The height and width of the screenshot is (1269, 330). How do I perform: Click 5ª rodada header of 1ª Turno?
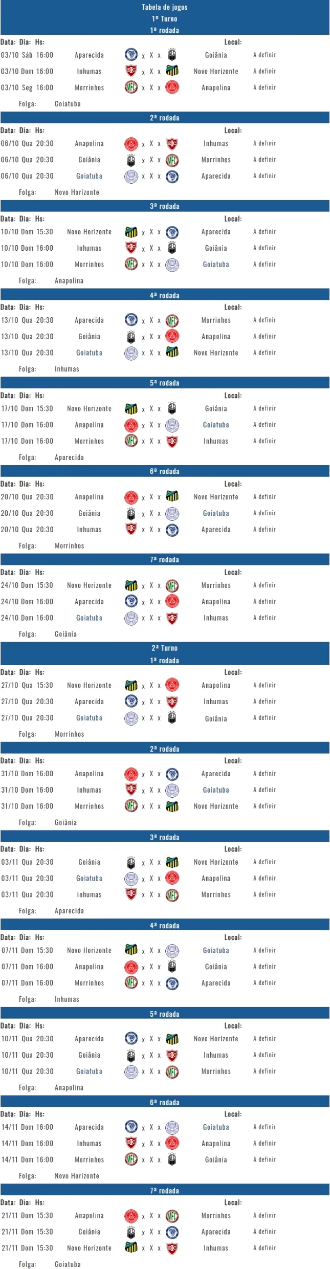coord(165,383)
